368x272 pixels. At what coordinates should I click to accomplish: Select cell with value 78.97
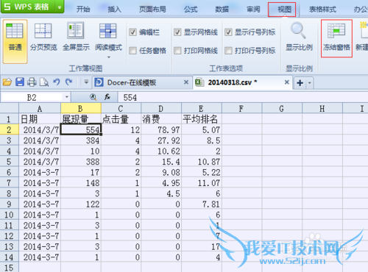161,129
